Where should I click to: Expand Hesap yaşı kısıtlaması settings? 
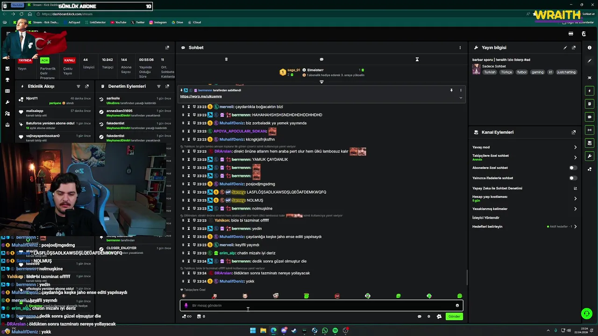[575, 198]
